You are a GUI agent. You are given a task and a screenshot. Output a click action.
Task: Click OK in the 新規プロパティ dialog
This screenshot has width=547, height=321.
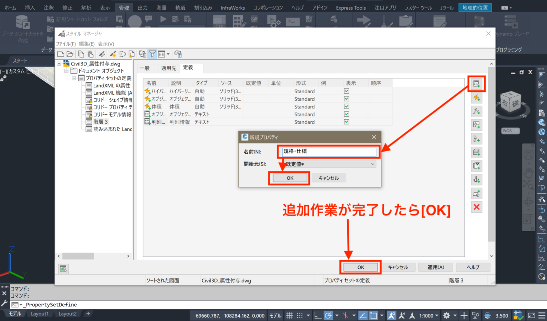(289, 178)
